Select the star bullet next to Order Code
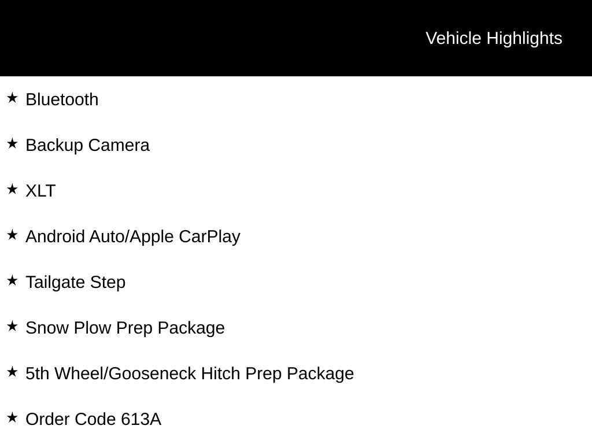 12,417
